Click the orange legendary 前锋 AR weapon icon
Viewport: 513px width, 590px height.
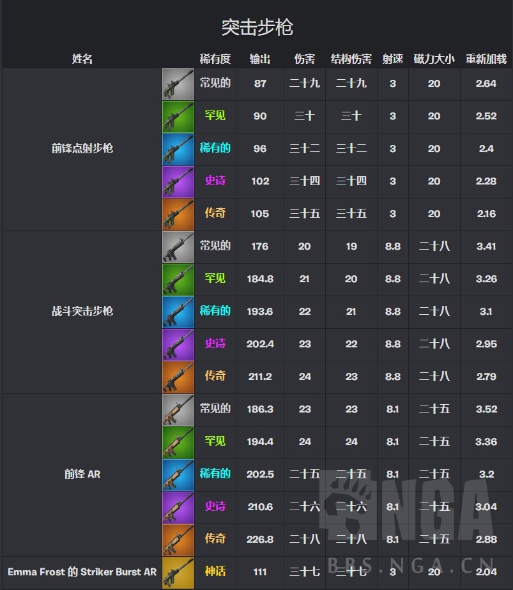coord(178,540)
